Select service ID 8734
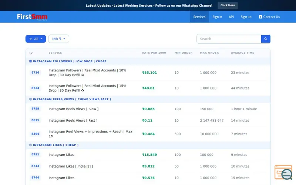The width and height of the screenshot is (296, 185). pyautogui.click(x=35, y=88)
